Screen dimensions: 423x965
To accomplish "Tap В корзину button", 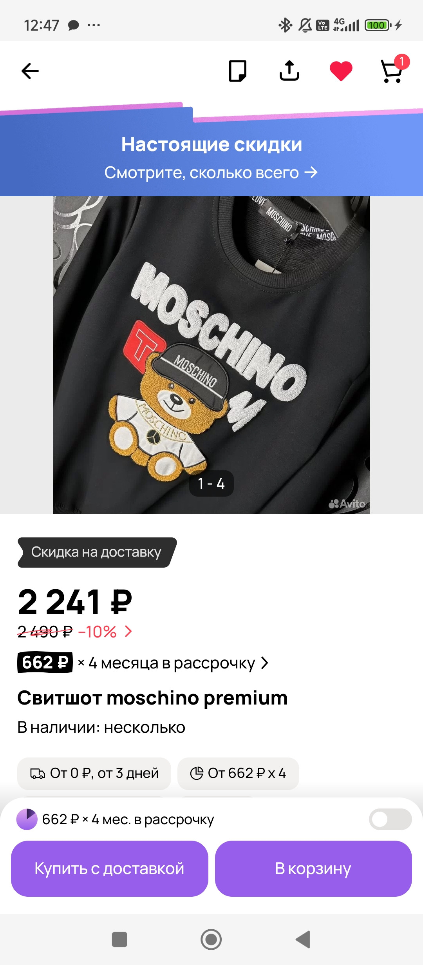I will tap(313, 868).
